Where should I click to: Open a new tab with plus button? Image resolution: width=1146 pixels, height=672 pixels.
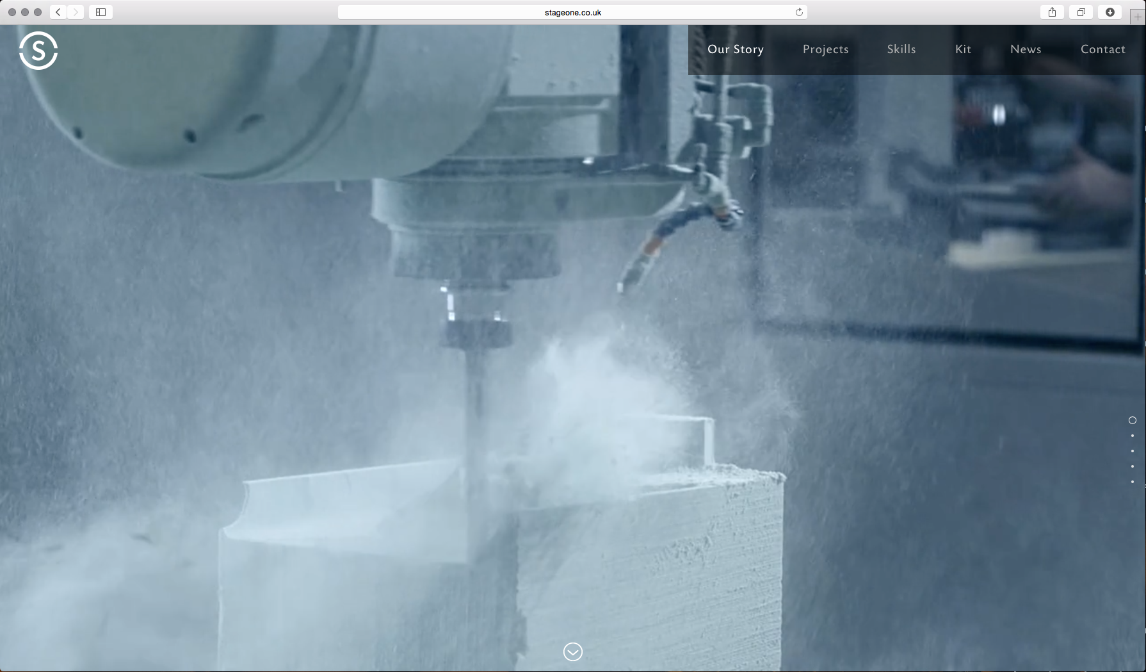click(x=1137, y=17)
